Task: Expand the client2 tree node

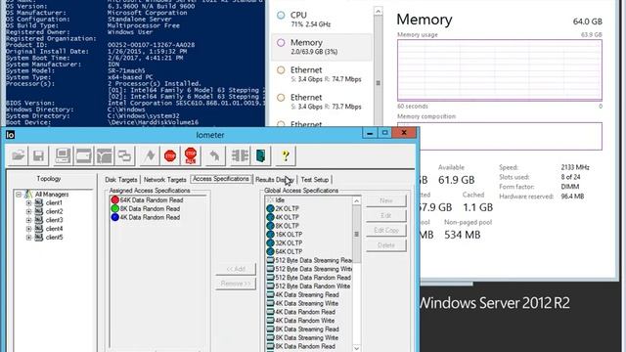Action: click(28, 211)
